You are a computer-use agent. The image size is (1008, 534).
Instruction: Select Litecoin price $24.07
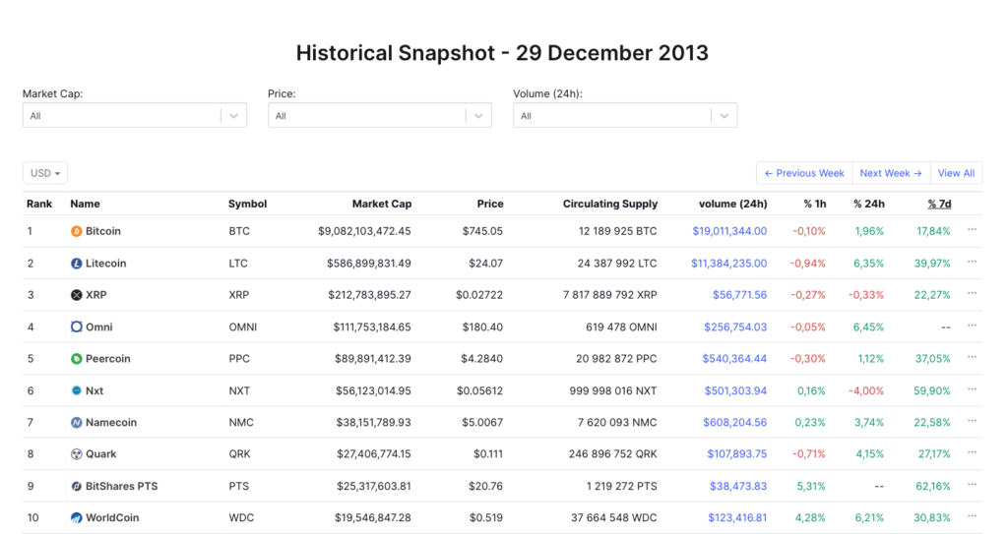486,264
